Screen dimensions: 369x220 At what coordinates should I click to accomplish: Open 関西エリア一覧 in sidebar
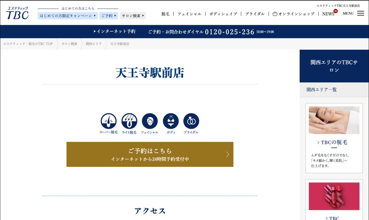322,90
